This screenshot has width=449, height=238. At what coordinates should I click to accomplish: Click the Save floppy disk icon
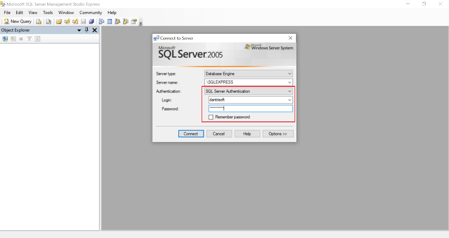pyautogui.click(x=83, y=21)
